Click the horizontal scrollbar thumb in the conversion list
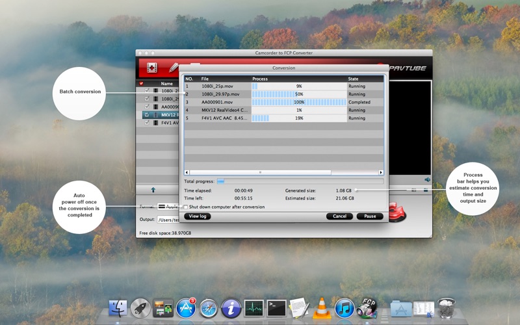This screenshot has width=520, height=325. tap(260, 172)
